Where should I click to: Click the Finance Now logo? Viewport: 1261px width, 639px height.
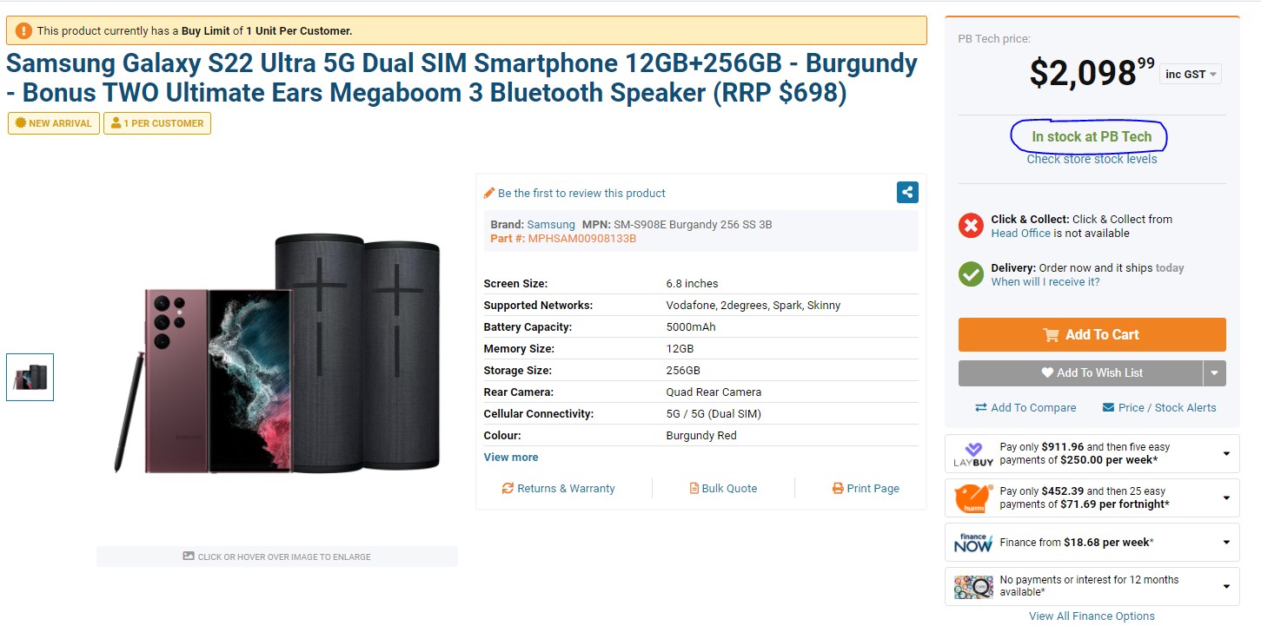[972, 543]
